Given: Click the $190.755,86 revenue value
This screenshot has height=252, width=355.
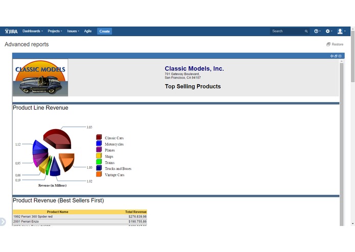Looking at the screenshot, I should pyautogui.click(x=137, y=221).
